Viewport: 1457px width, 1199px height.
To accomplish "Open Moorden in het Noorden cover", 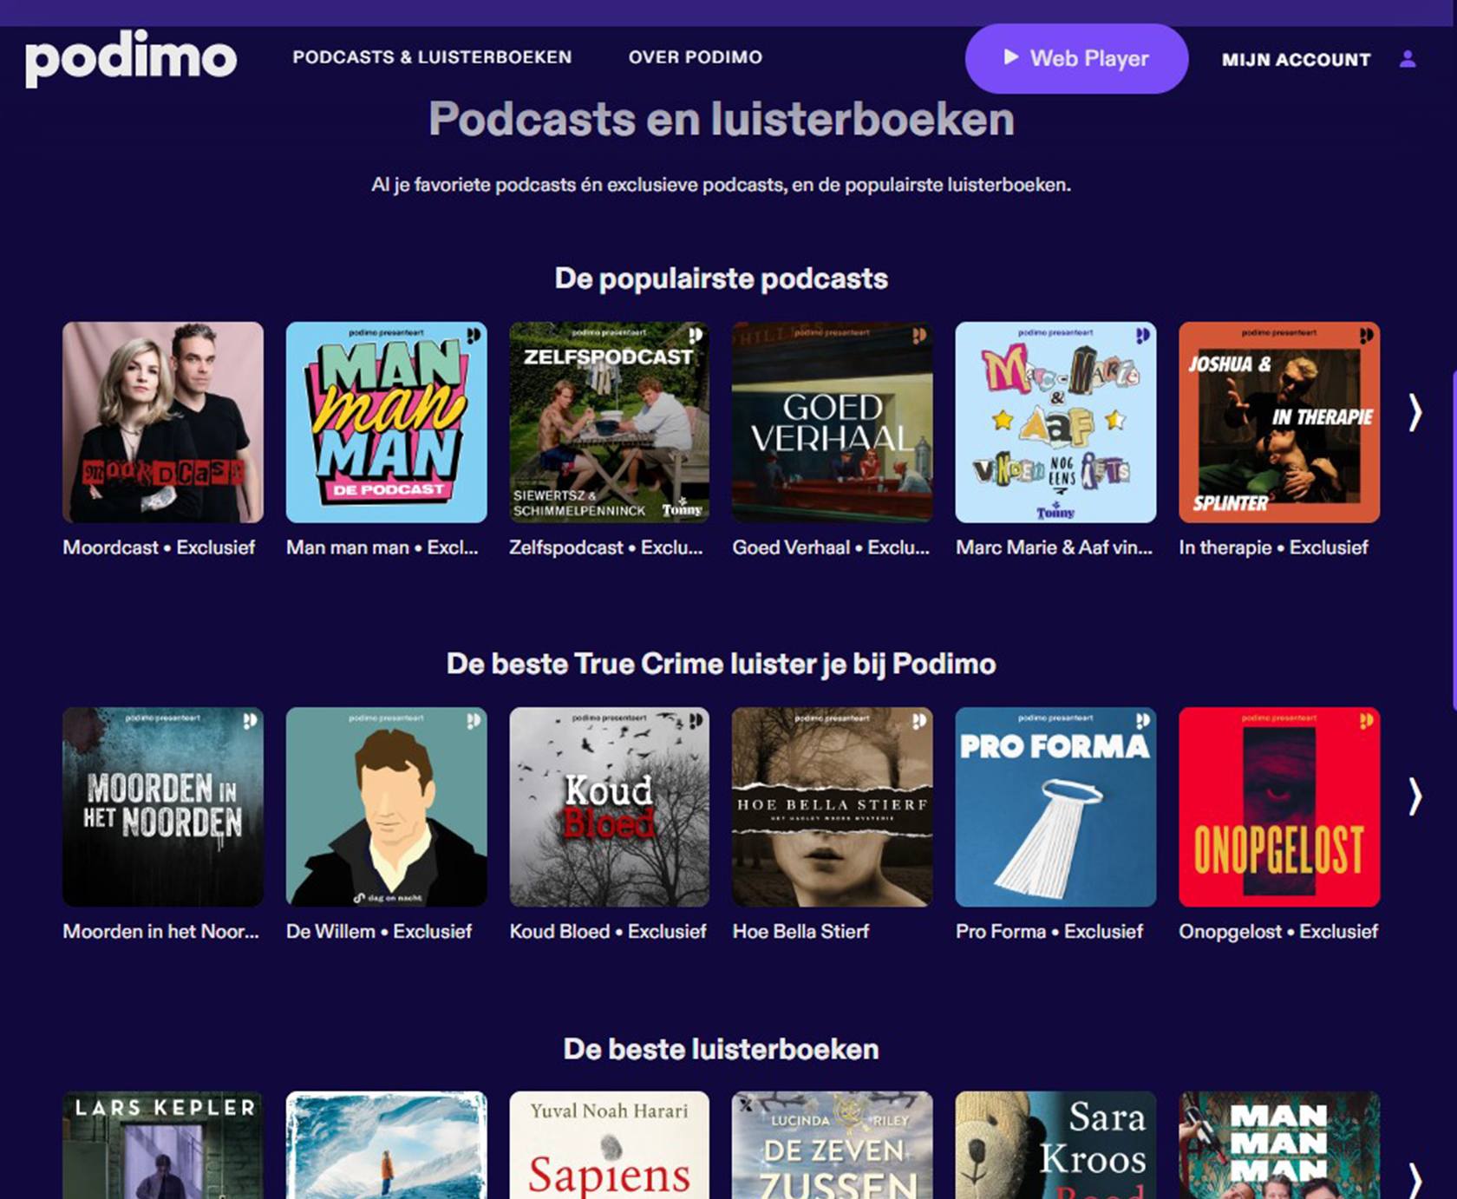I will [x=163, y=807].
